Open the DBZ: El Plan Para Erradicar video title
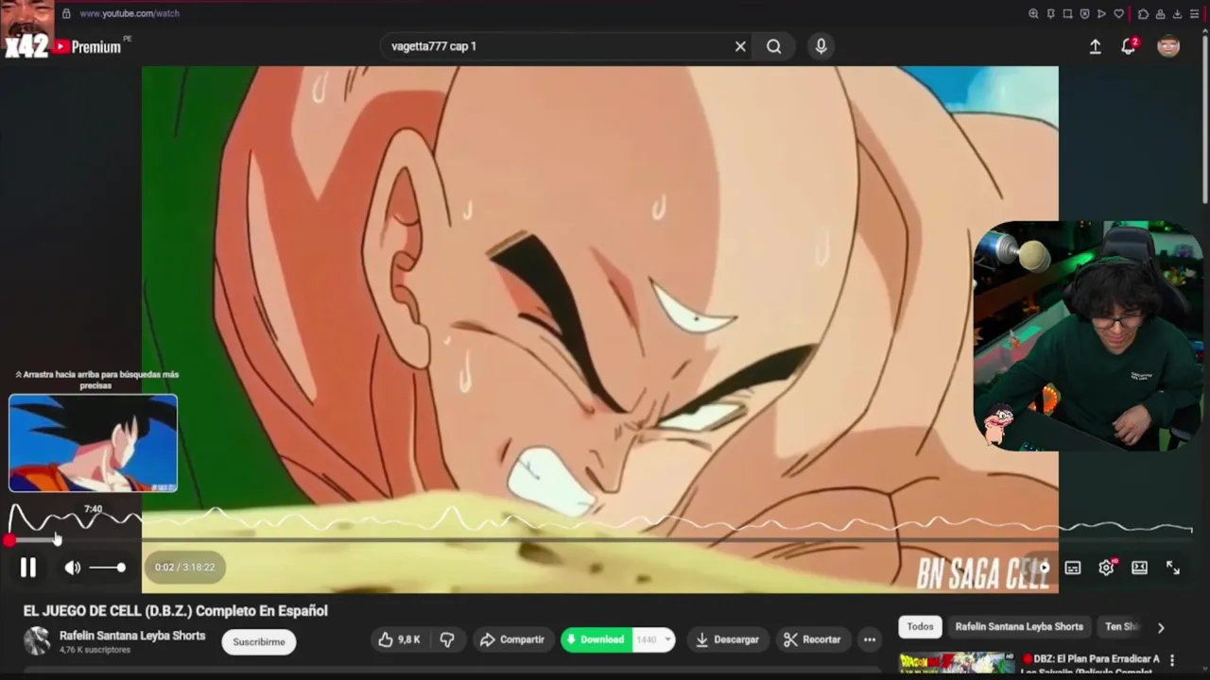 pyautogui.click(x=1091, y=665)
